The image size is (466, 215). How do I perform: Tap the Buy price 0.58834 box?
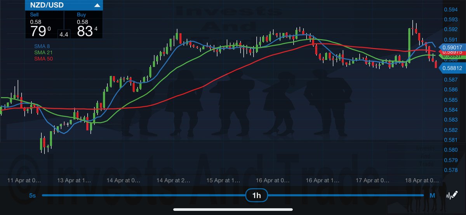(x=83, y=25)
